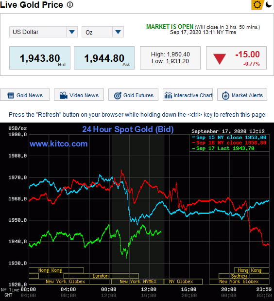The width and height of the screenshot is (274, 301).
Task: Click the Sep 15 NY close 1953.00 legend entry
Action: coord(229,138)
